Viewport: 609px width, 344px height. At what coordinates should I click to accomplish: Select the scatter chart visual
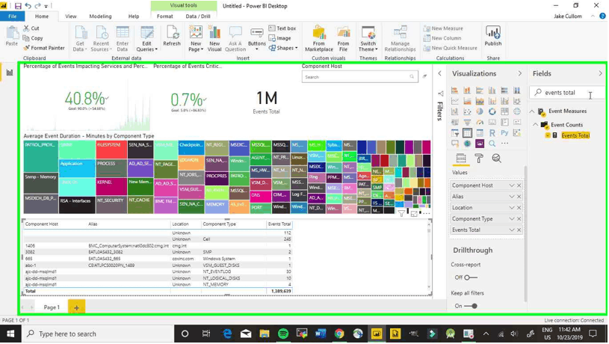point(467,111)
